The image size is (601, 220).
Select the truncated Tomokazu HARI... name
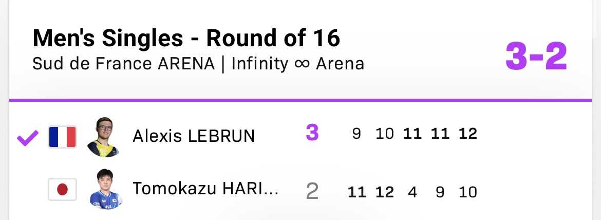pyautogui.click(x=205, y=189)
